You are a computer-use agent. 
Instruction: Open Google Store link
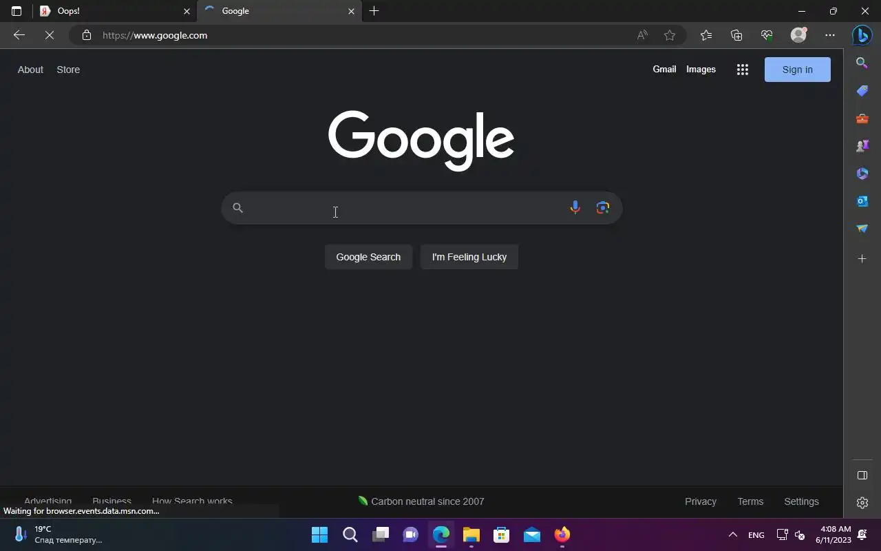coord(68,70)
